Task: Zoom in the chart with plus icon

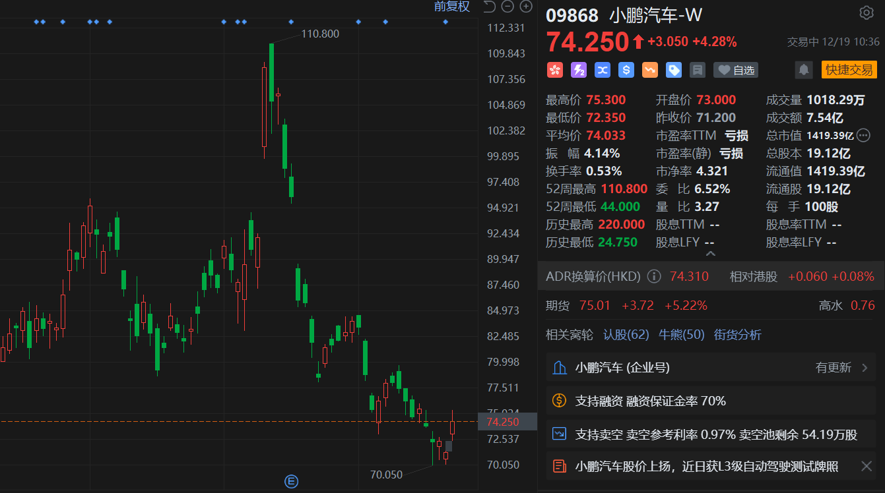Action: click(x=526, y=7)
